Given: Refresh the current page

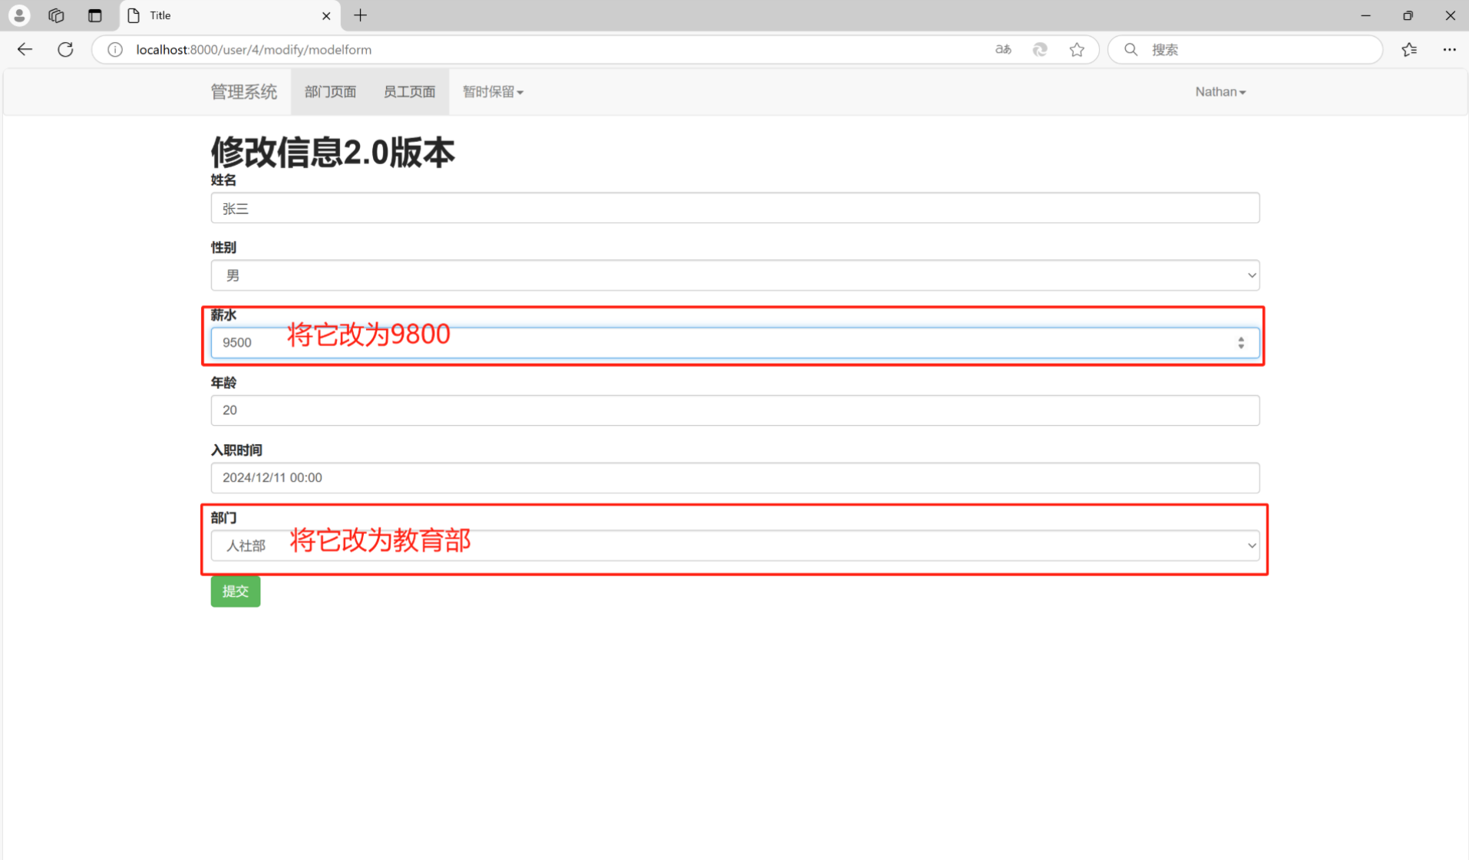Looking at the screenshot, I should (x=66, y=49).
